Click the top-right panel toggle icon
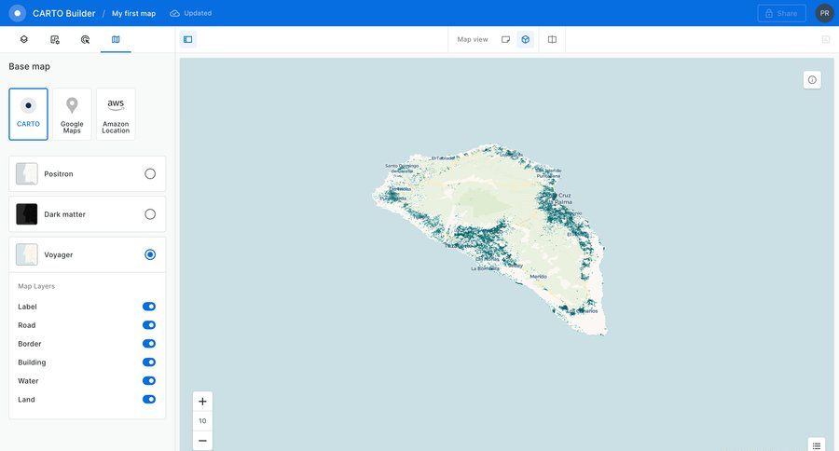This screenshot has height=451, width=839. pos(826,39)
